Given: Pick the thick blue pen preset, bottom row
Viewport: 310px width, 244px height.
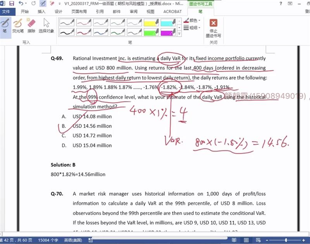Looking at the screenshot, I should (101, 32).
